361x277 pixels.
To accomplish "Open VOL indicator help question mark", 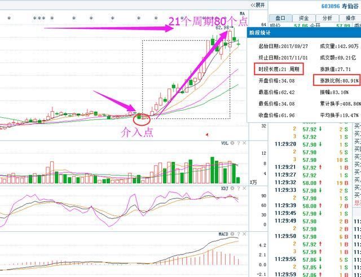I will (x=239, y=143).
